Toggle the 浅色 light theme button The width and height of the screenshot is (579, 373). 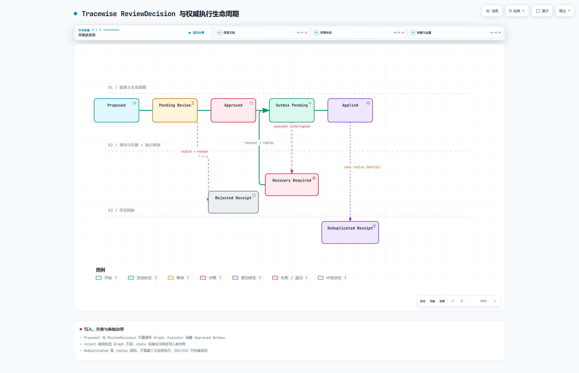coord(492,11)
